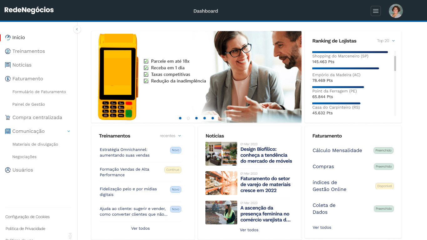
Task: Open Formação Vendas de Alta Performance training
Action: pyautogui.click(x=124, y=172)
